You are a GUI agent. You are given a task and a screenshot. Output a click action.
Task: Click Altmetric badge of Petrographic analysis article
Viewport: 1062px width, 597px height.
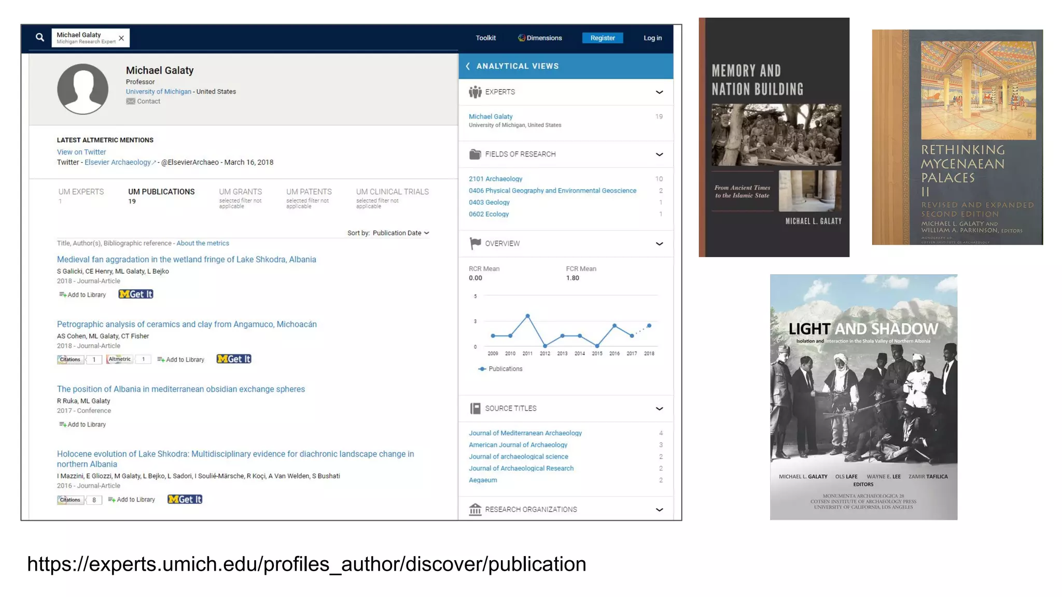129,359
